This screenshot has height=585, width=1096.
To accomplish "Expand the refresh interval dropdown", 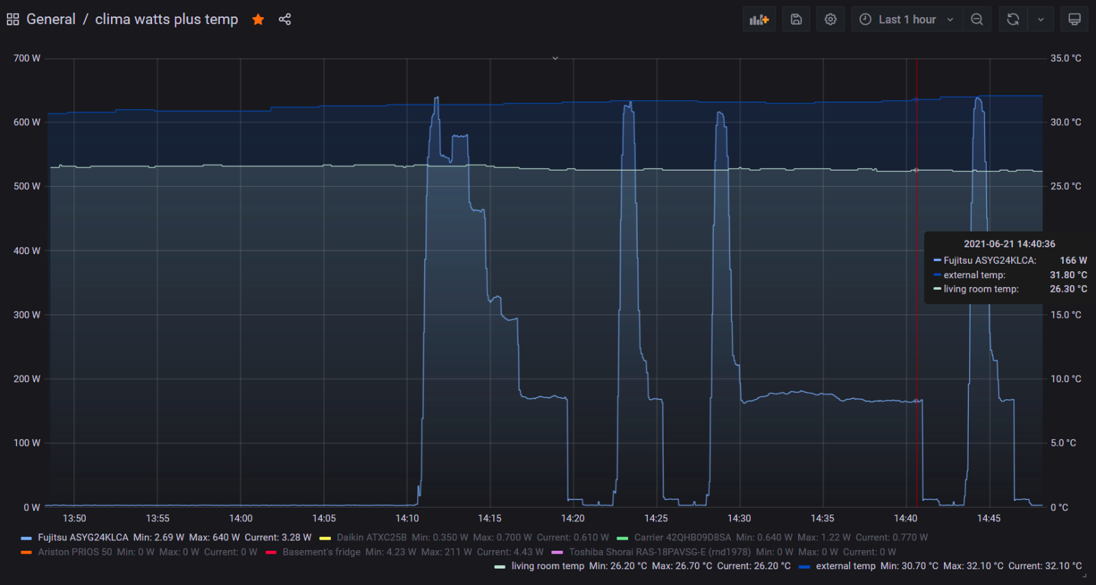I will tap(1041, 19).
